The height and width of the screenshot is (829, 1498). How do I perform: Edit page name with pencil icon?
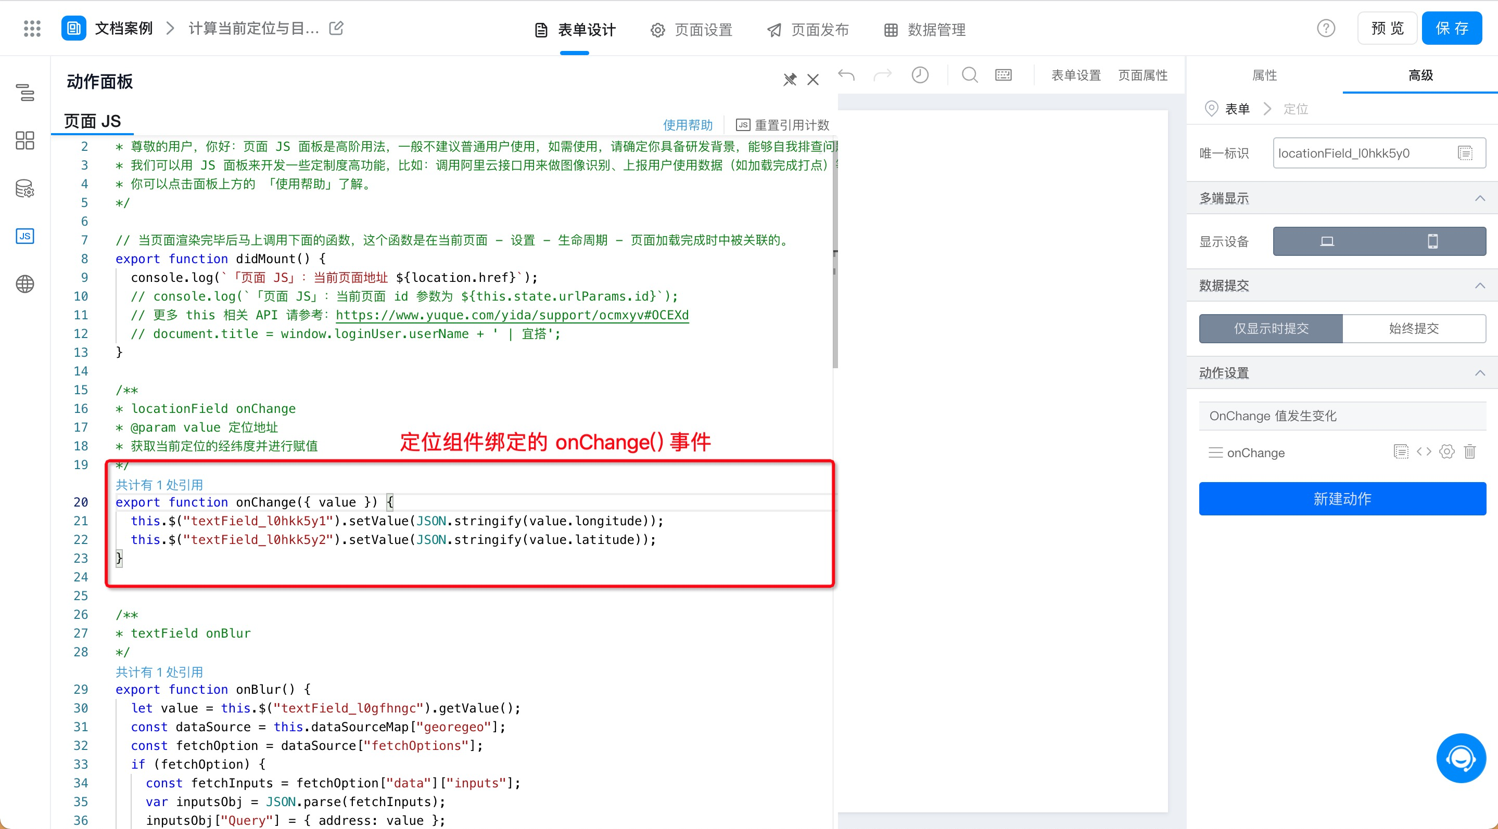pos(336,28)
